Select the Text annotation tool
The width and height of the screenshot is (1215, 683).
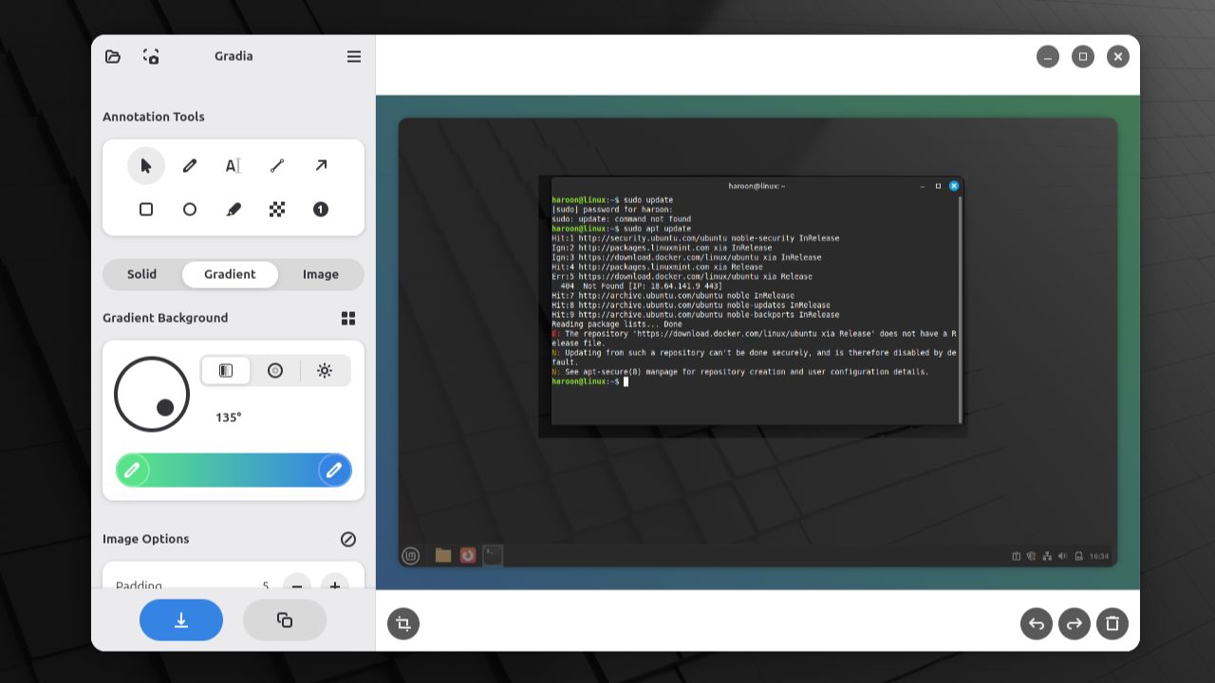click(x=234, y=165)
